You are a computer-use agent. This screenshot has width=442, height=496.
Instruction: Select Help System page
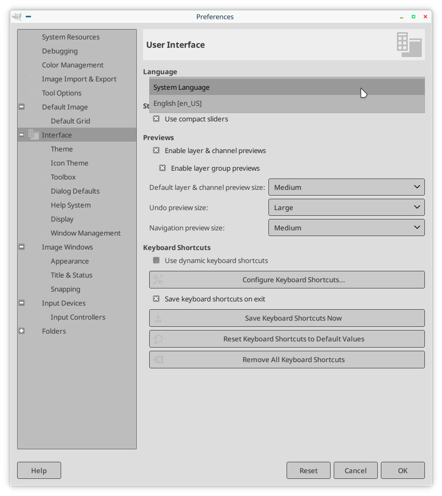pyautogui.click(x=71, y=205)
